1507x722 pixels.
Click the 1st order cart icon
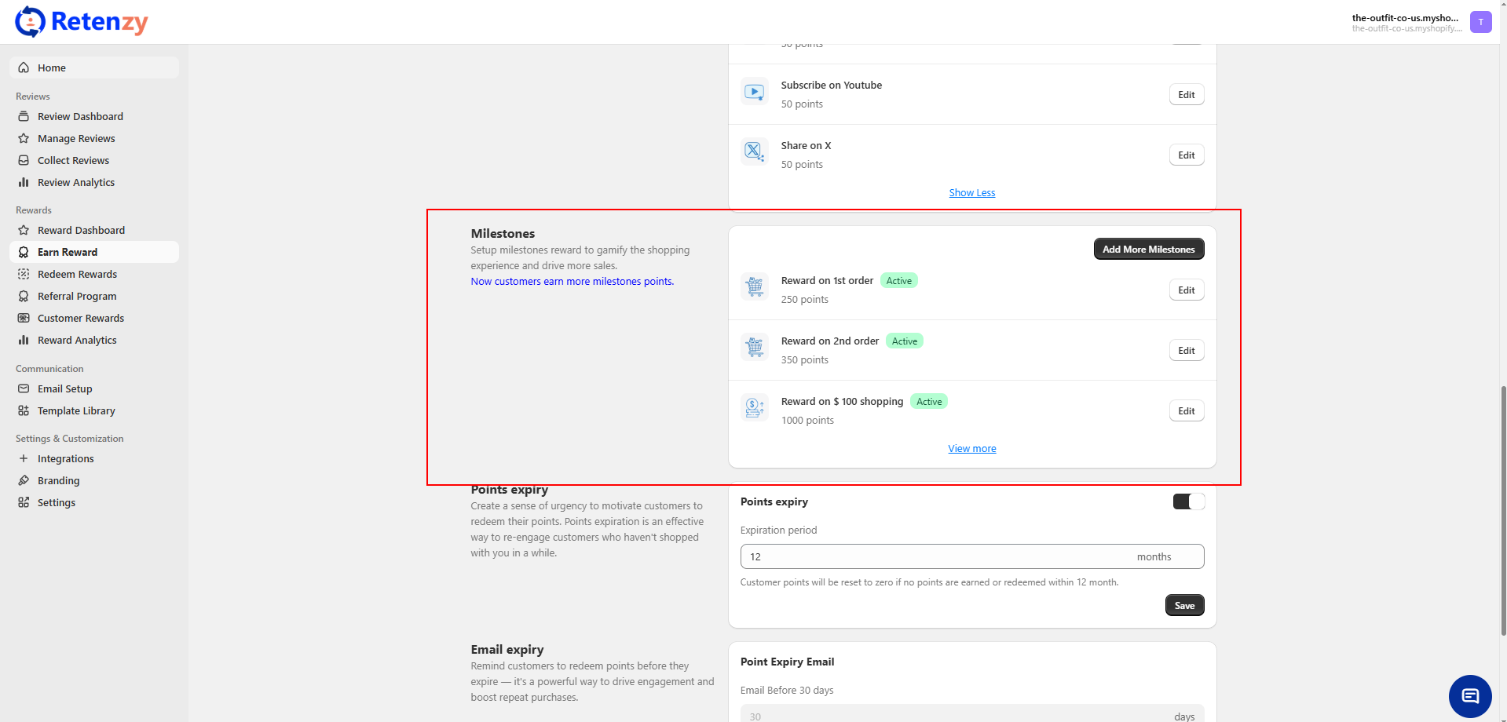coord(754,287)
